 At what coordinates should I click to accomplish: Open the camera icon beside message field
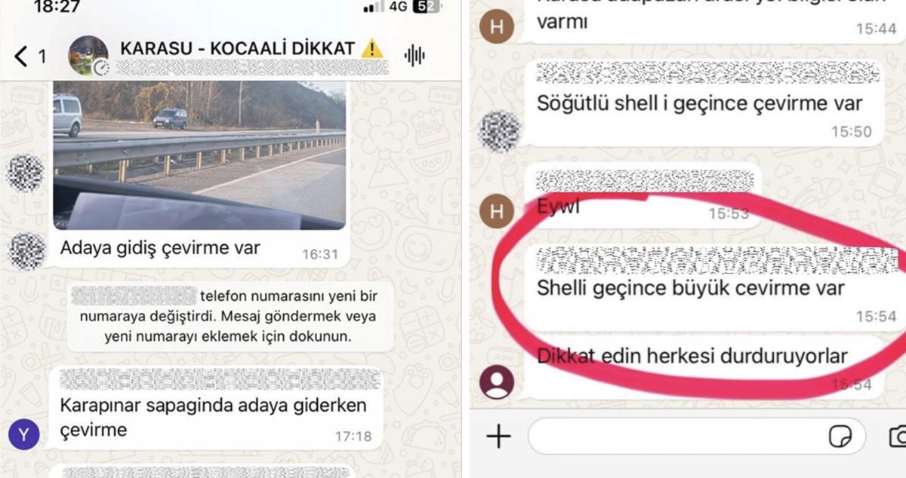click(897, 437)
